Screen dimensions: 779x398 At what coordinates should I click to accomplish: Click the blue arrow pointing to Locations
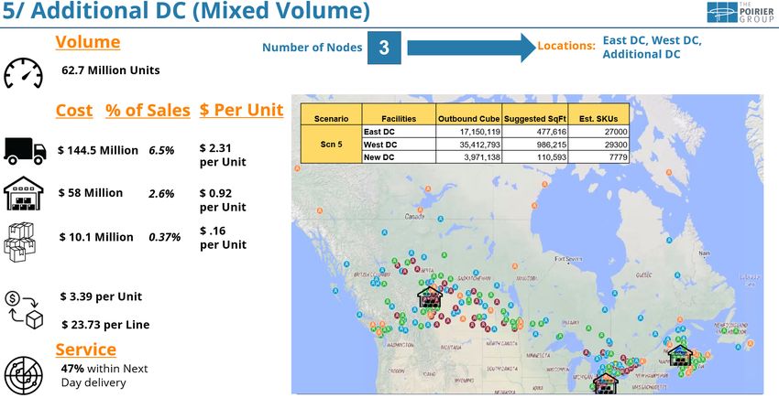click(471, 48)
